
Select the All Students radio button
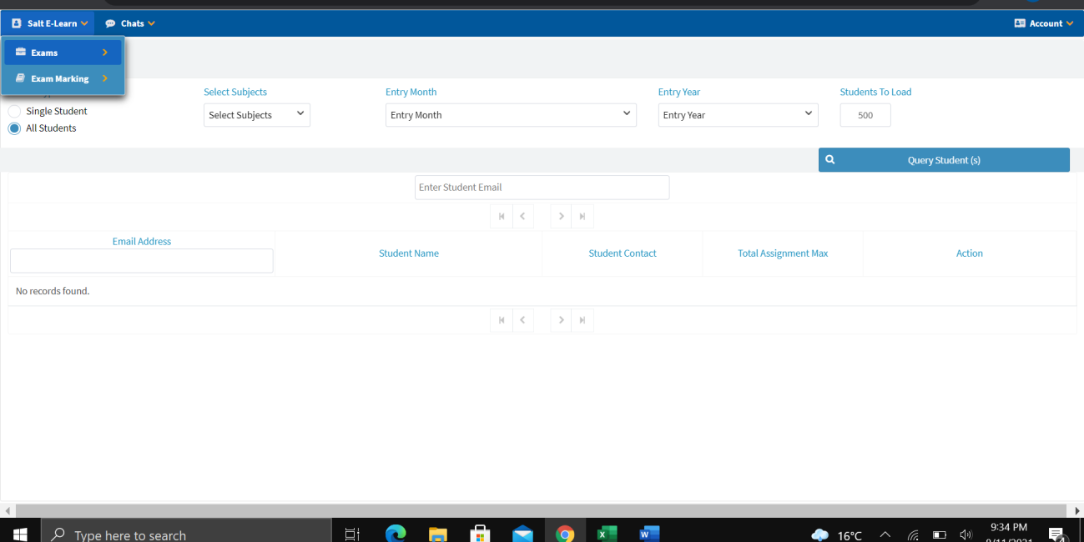click(x=14, y=128)
